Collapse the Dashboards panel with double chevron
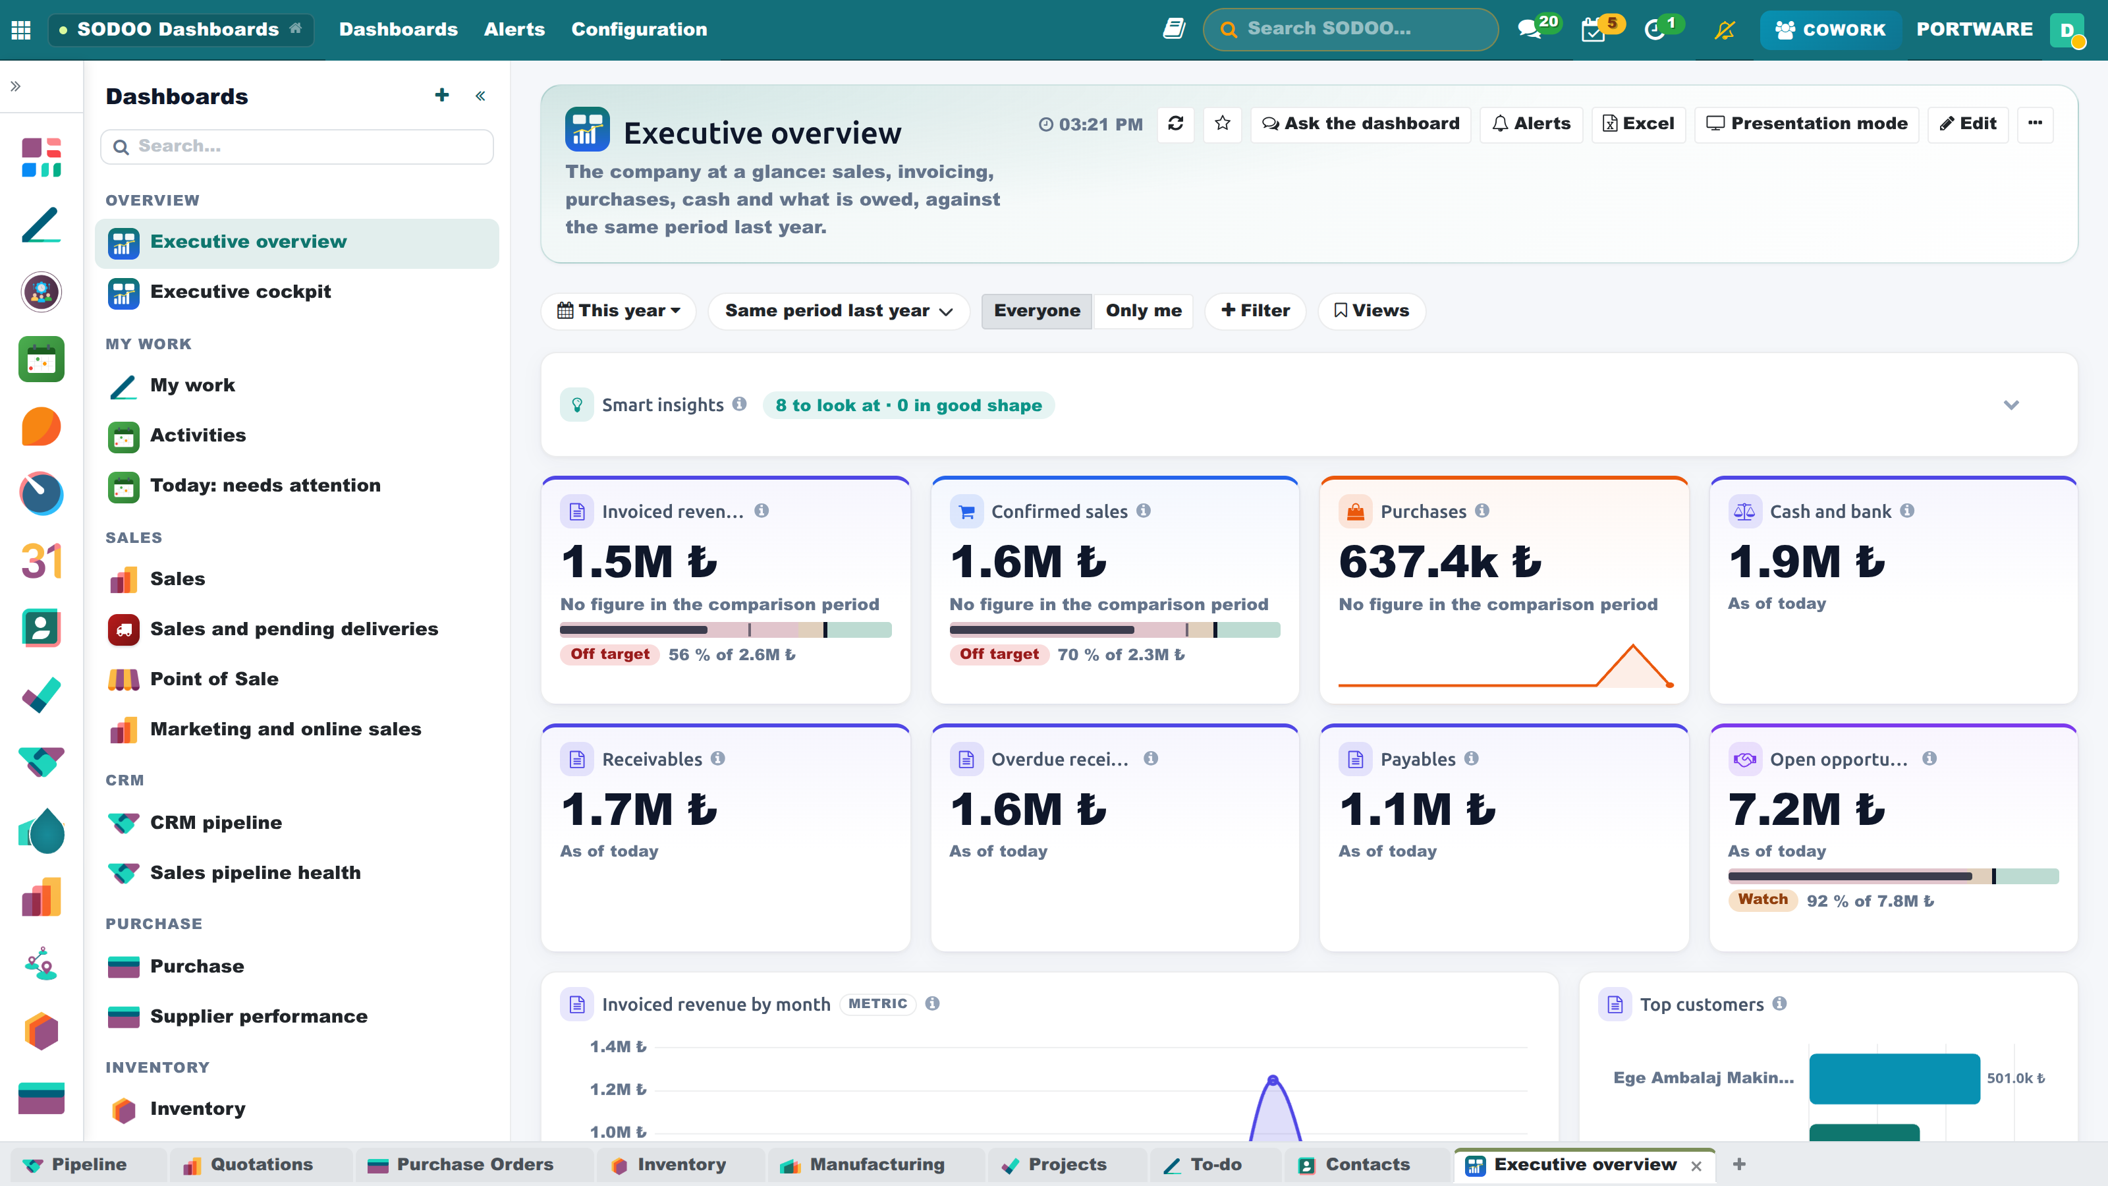The width and height of the screenshot is (2108, 1186). point(480,97)
